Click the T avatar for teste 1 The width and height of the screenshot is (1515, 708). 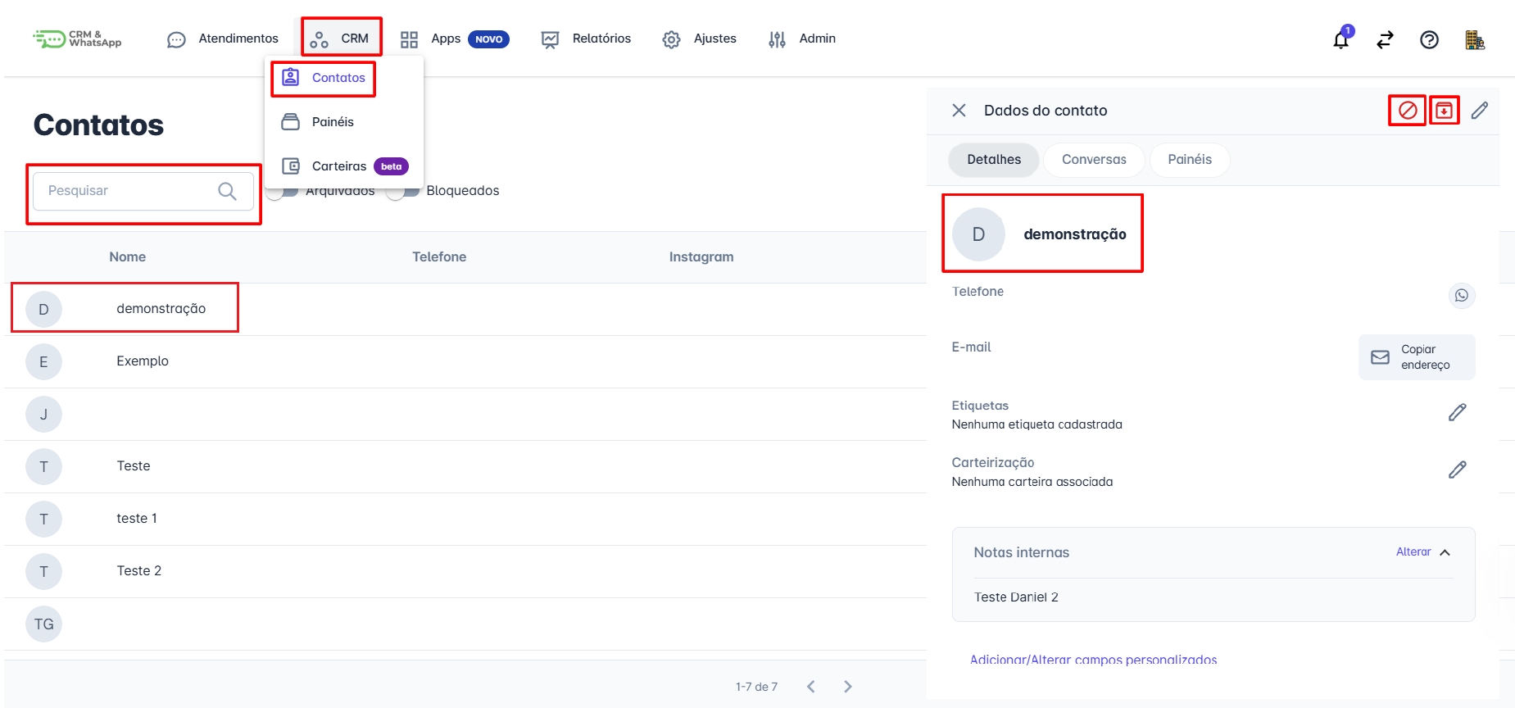pos(43,519)
